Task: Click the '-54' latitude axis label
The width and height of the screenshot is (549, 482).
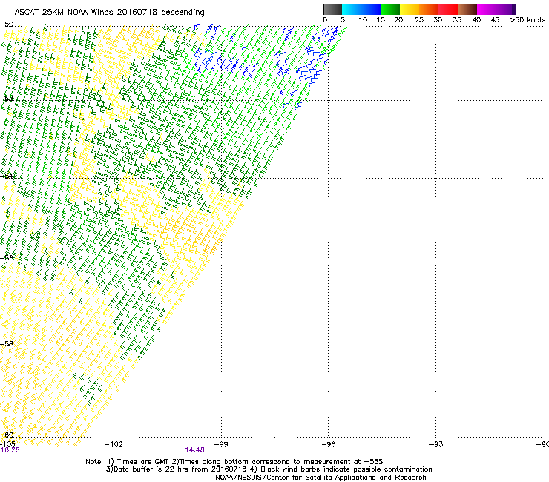Action: [x=7, y=176]
